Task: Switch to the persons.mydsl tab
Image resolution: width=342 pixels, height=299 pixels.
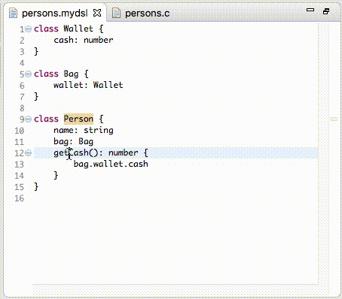Action: click(55, 14)
